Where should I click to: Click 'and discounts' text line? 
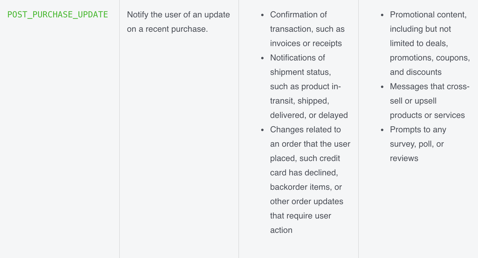416,72
